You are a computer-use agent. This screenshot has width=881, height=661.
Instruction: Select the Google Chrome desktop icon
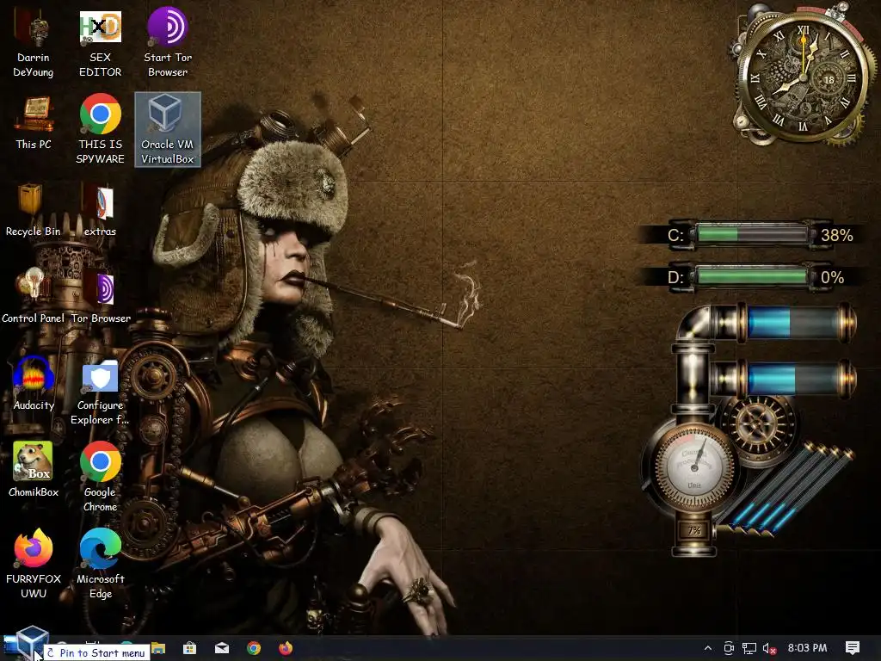pos(100,477)
